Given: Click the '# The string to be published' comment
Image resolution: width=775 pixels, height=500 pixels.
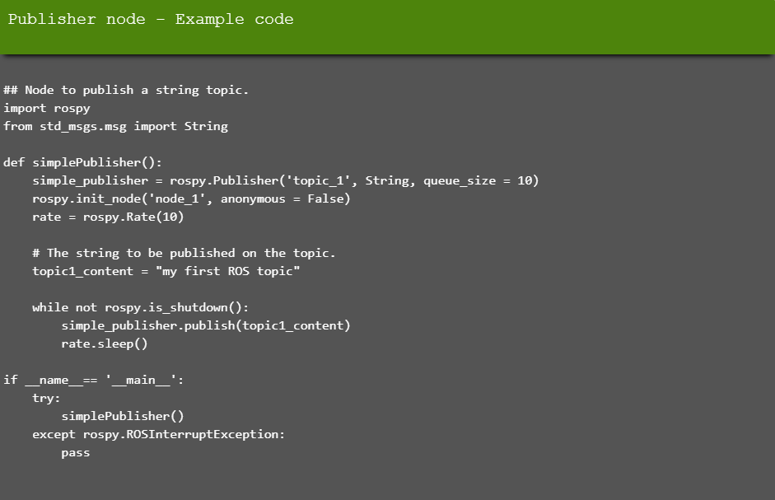Looking at the screenshot, I should [184, 253].
